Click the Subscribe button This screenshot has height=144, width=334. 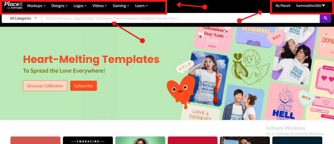click(83, 86)
